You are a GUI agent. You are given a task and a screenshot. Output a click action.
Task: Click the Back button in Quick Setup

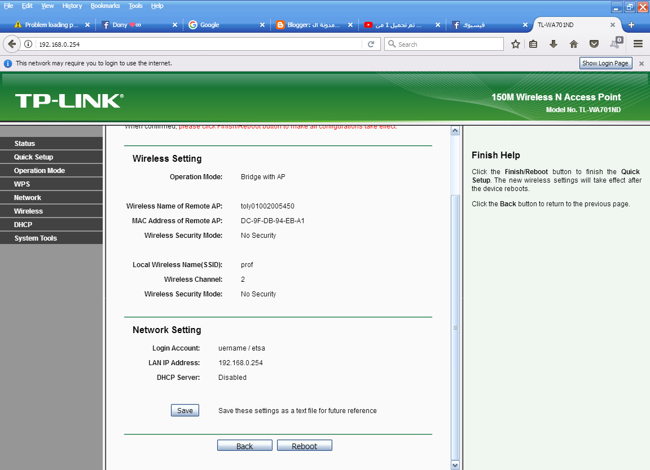point(244,446)
